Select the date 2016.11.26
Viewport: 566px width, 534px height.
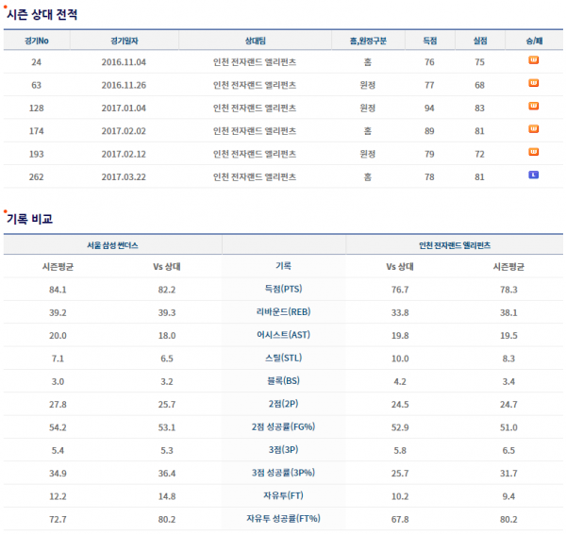click(124, 85)
